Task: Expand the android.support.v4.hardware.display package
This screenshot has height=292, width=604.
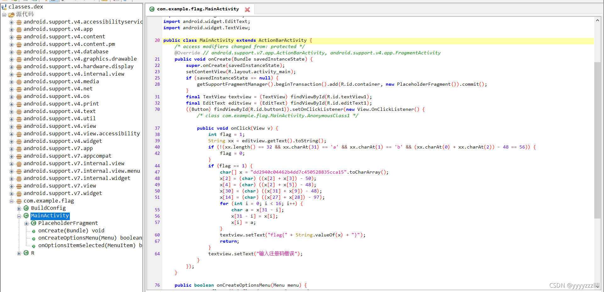Action: [x=12, y=67]
